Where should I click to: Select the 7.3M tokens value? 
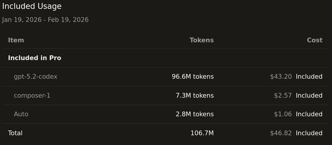[194, 96]
